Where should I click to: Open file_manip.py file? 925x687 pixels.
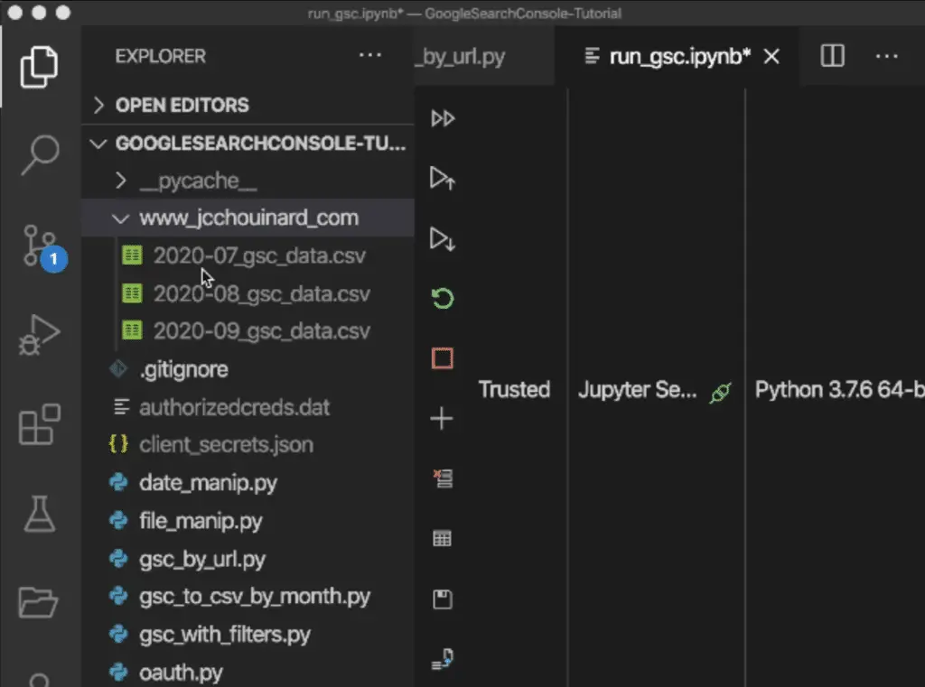(248, 521)
